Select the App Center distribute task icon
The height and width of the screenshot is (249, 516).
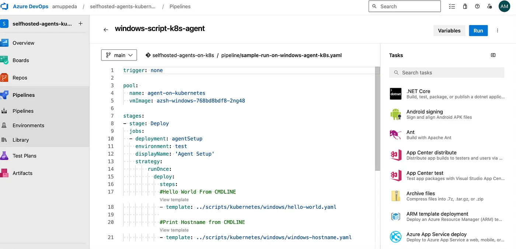pyautogui.click(x=395, y=155)
